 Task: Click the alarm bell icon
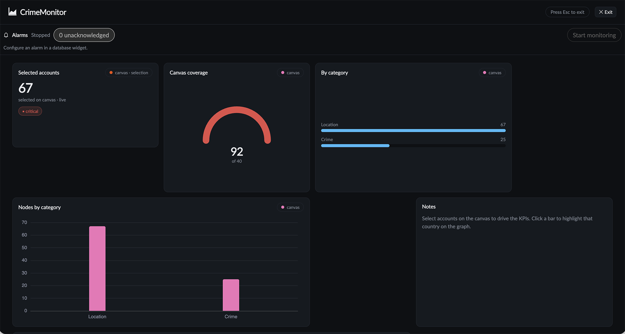coord(6,35)
